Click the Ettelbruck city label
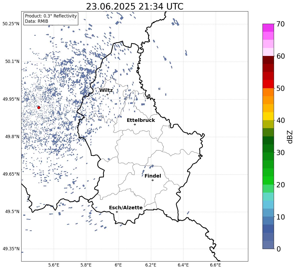296x270 pixels. click(141, 120)
